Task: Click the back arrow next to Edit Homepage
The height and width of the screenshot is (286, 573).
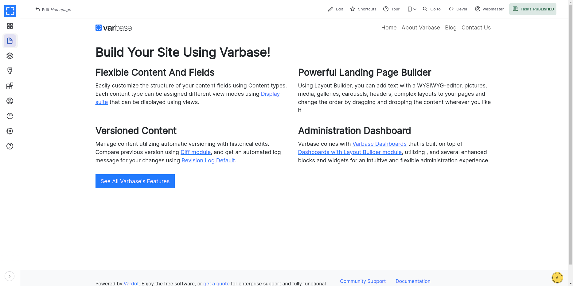Action: pyautogui.click(x=37, y=9)
